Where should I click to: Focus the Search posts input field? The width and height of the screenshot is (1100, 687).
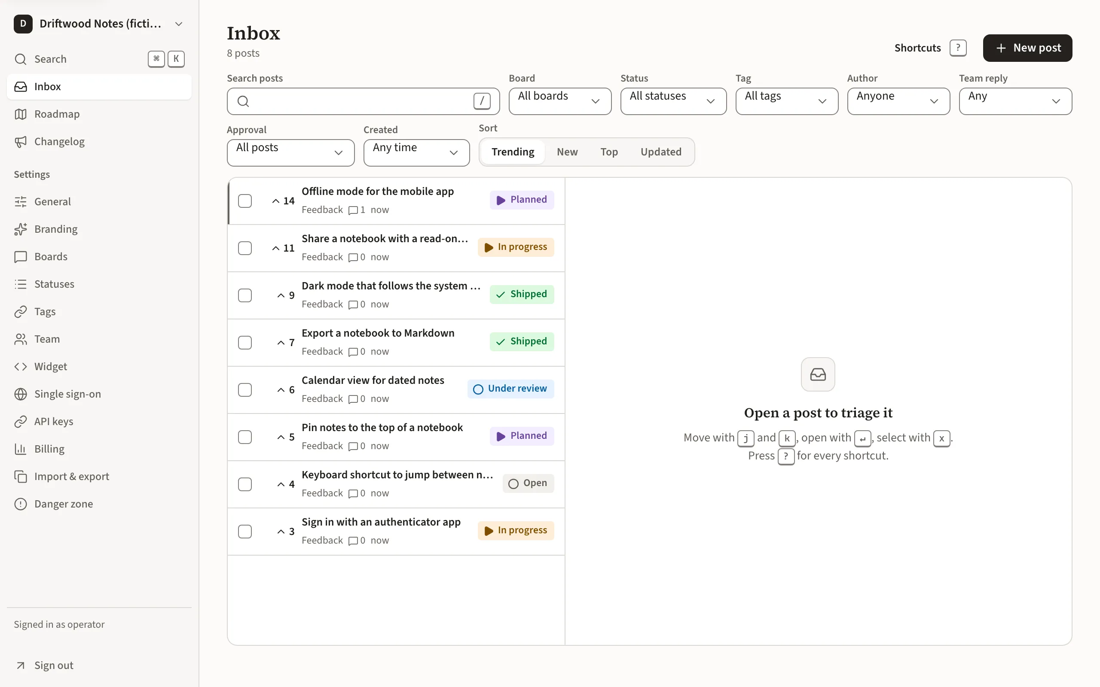pyautogui.click(x=364, y=101)
